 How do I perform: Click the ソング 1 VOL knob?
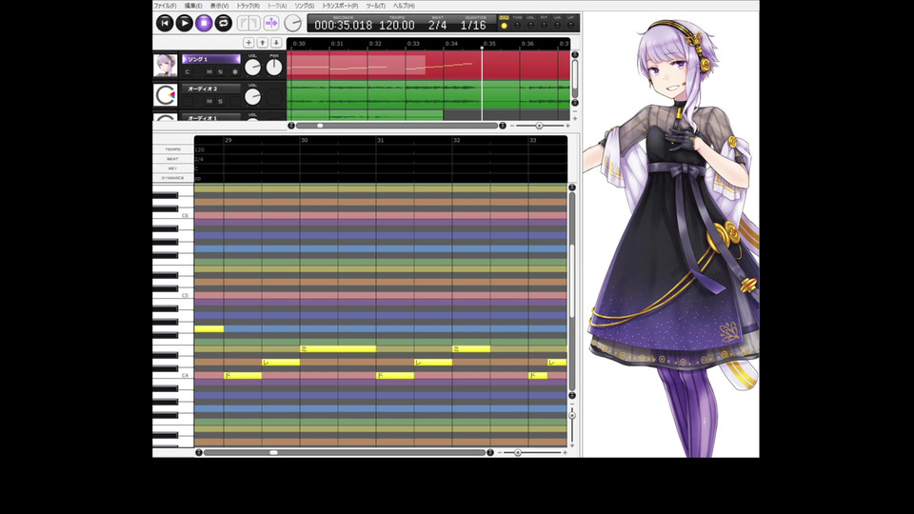pyautogui.click(x=252, y=68)
